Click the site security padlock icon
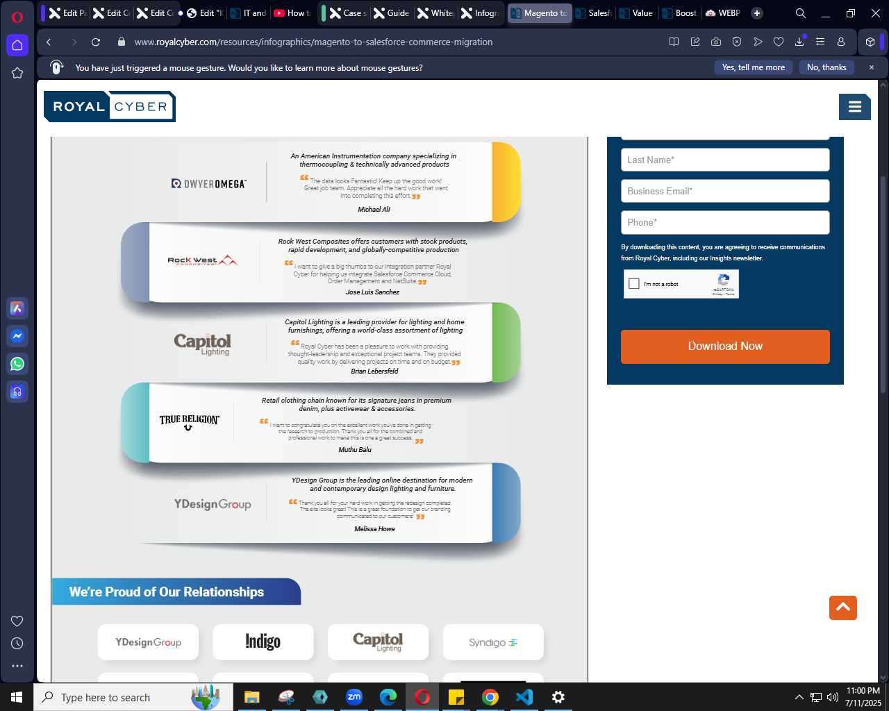889x711 pixels. (x=122, y=42)
